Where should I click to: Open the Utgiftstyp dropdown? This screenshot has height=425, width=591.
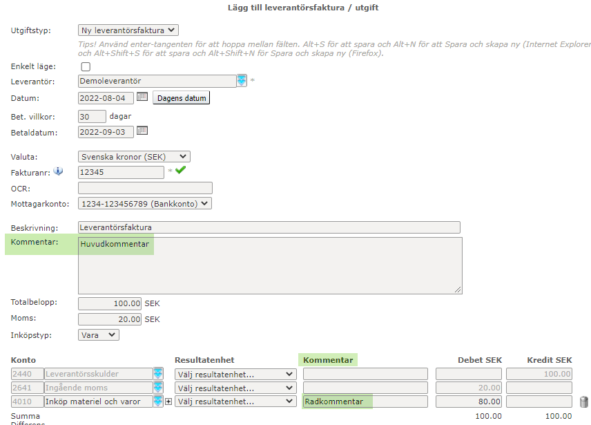click(x=128, y=30)
